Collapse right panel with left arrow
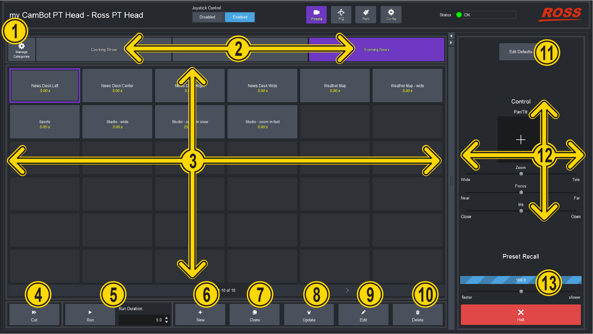This screenshot has width=593, height=334. coord(451,36)
